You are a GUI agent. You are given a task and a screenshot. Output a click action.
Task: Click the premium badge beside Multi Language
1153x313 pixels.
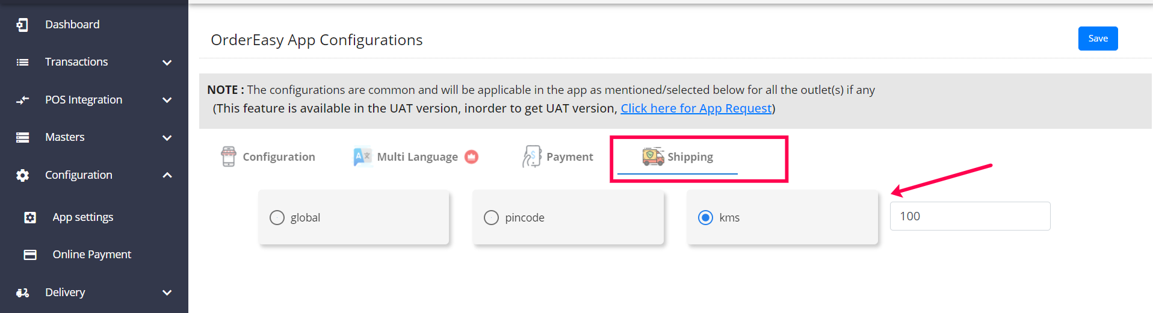point(472,156)
